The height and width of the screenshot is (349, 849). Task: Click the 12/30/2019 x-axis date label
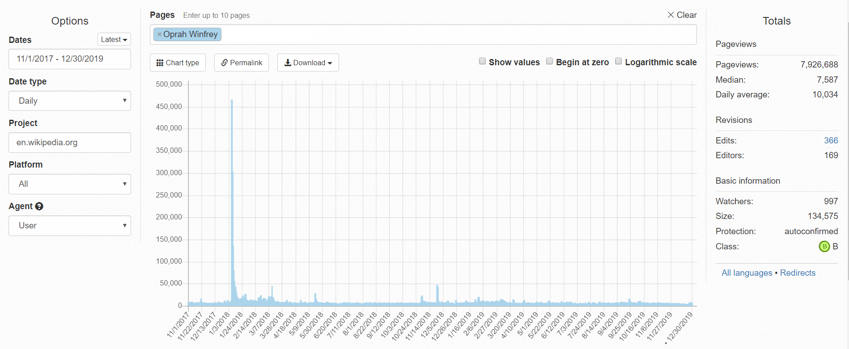(679, 326)
